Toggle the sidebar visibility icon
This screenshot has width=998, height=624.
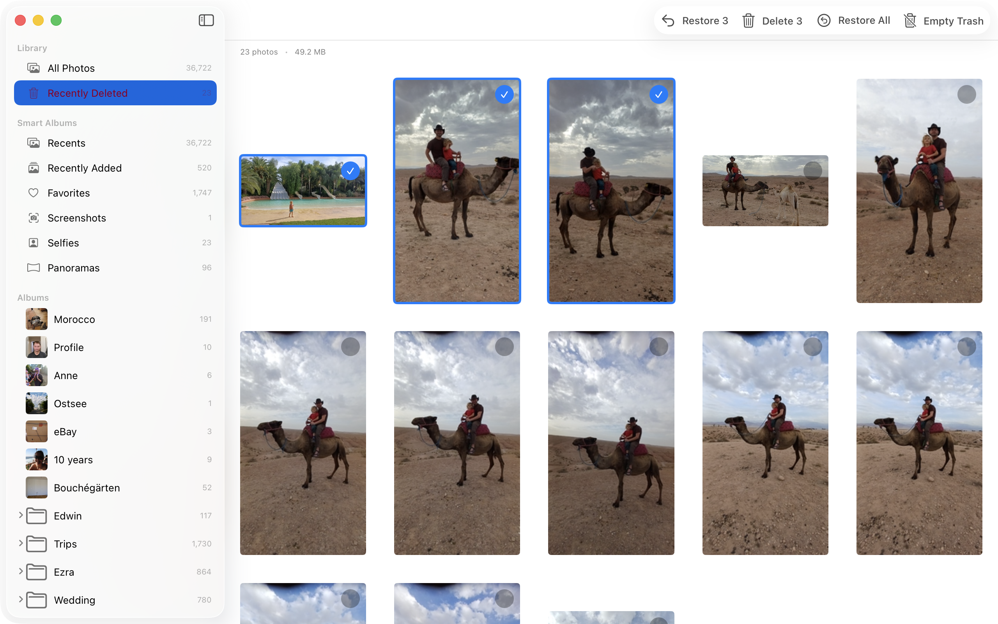(x=206, y=20)
